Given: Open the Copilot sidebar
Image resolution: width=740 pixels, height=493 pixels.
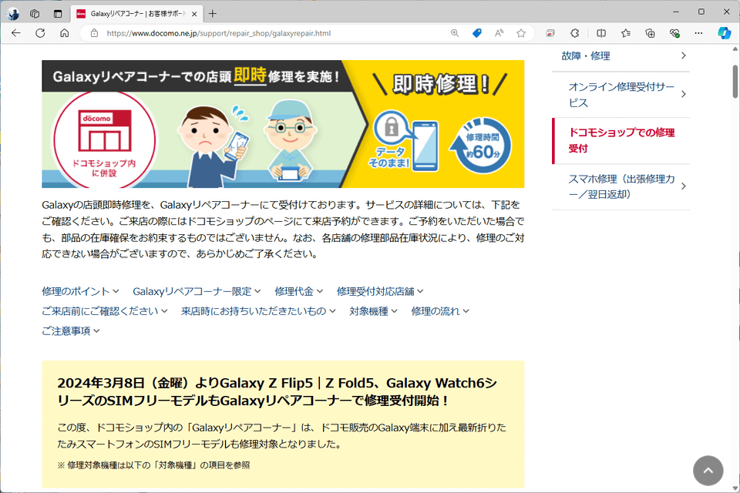Looking at the screenshot, I should (x=724, y=33).
